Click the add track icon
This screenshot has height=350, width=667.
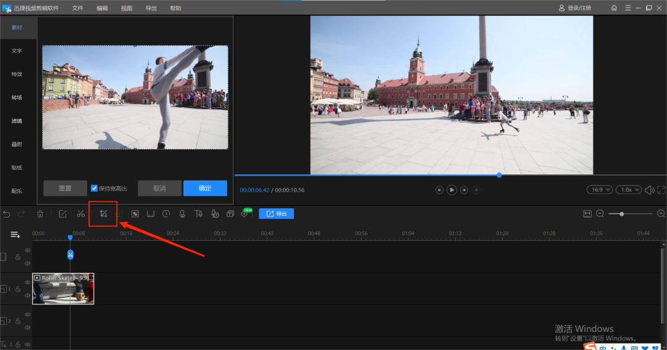(15, 234)
